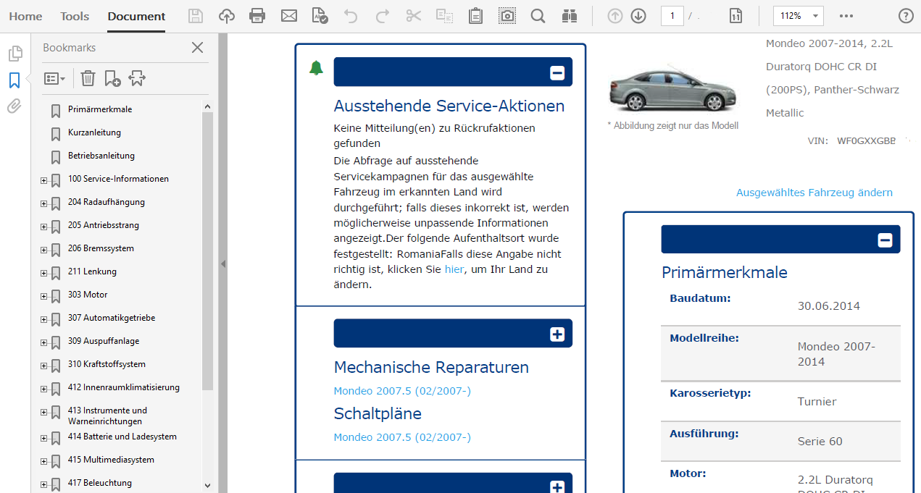Go to the Home tab
This screenshot has height=493, width=921.
pos(25,16)
